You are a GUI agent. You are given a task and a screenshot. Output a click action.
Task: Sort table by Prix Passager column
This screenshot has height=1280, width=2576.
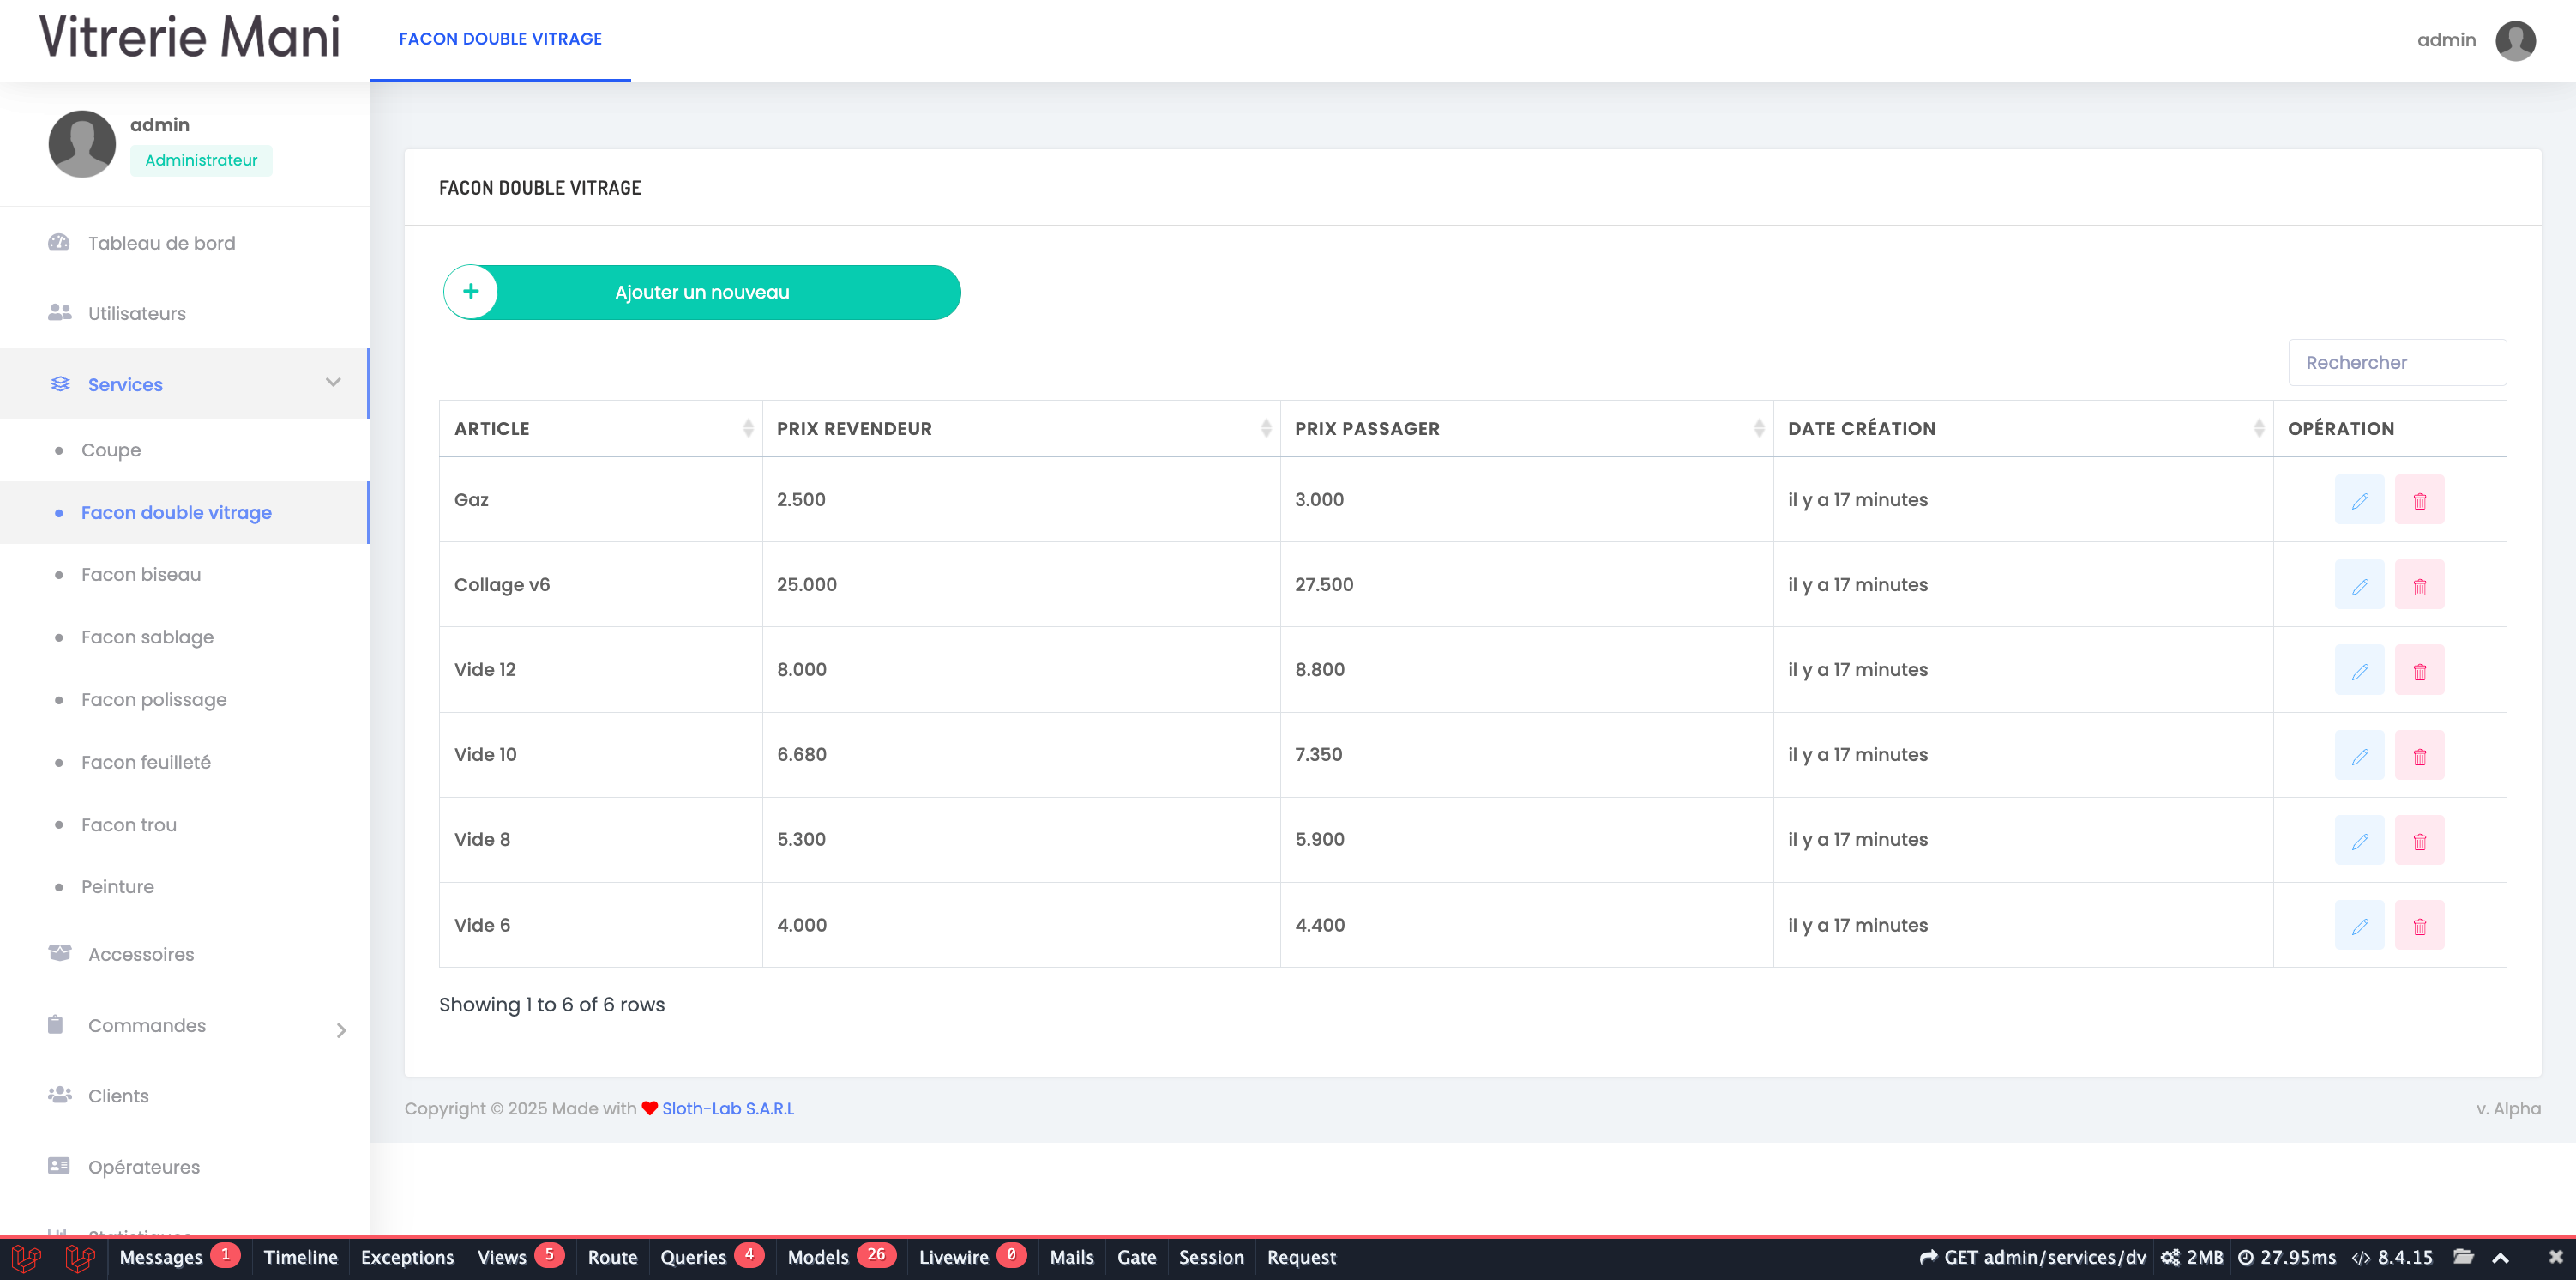(1526, 428)
